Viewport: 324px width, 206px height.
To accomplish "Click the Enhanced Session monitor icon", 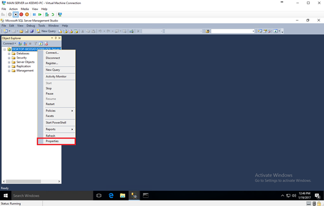I will pos(60,15).
